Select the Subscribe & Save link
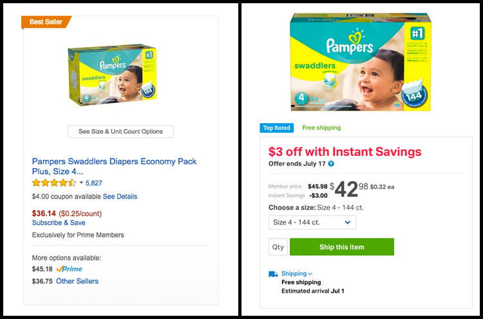This screenshot has width=483, height=319. (59, 222)
